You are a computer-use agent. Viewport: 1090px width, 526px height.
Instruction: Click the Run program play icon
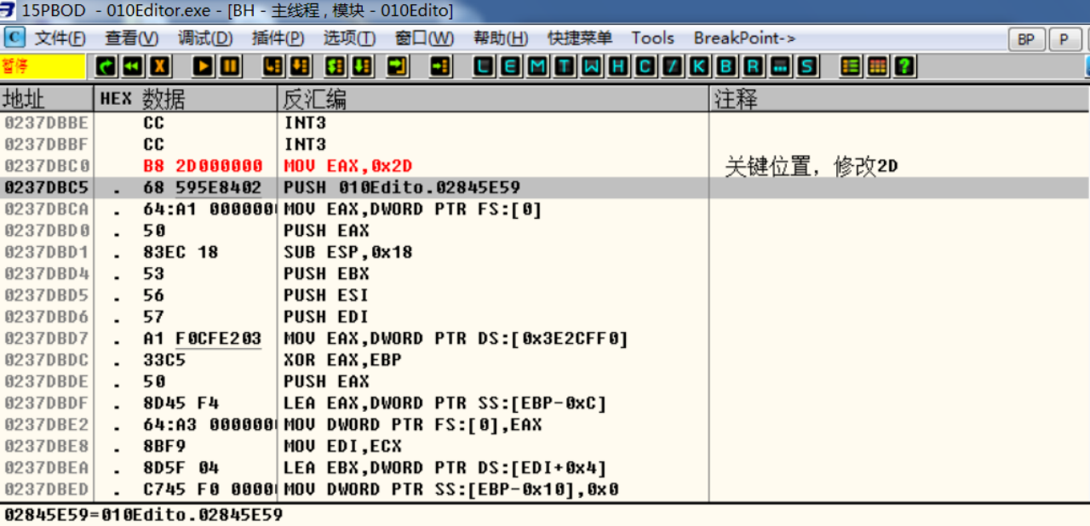click(x=203, y=66)
